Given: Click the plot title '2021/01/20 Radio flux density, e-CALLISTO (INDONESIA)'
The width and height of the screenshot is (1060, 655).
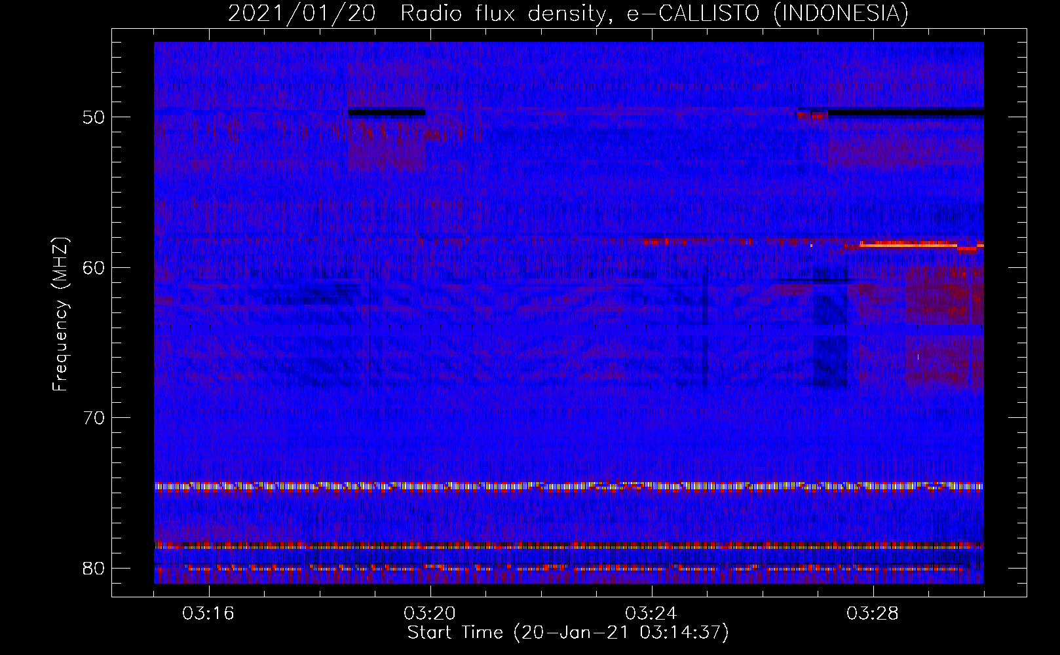Looking at the screenshot, I should pyautogui.click(x=568, y=13).
